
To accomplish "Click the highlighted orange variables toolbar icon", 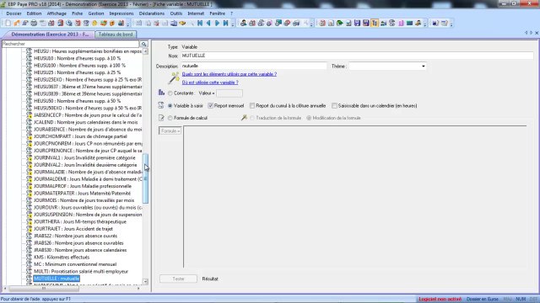I will pos(375,24).
